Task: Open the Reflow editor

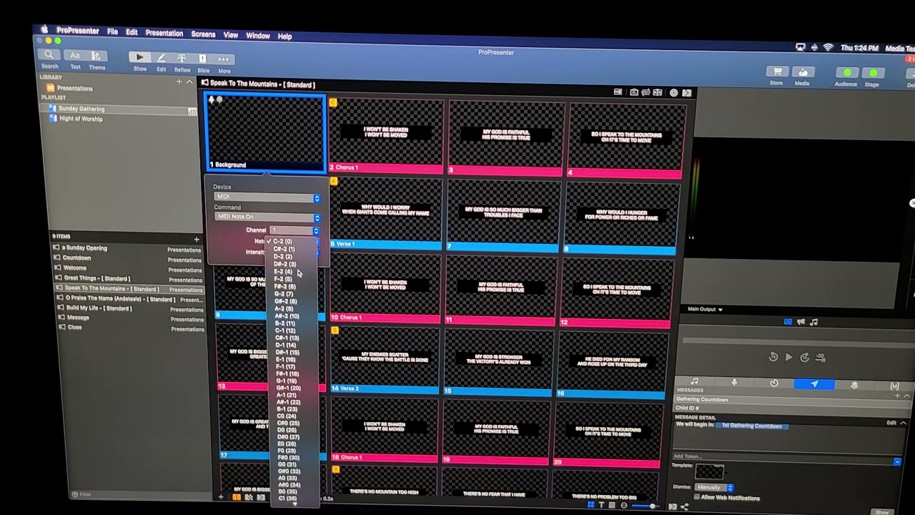Action: 182,59
